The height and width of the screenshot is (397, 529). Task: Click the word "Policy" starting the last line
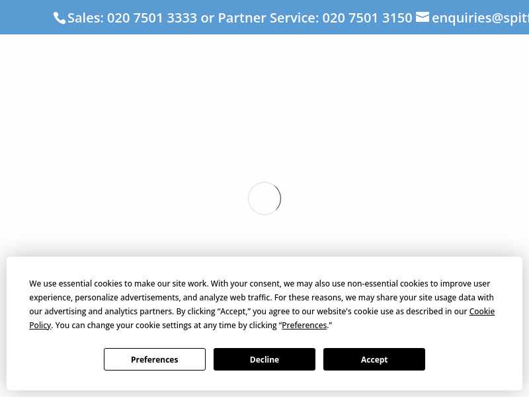click(x=40, y=325)
